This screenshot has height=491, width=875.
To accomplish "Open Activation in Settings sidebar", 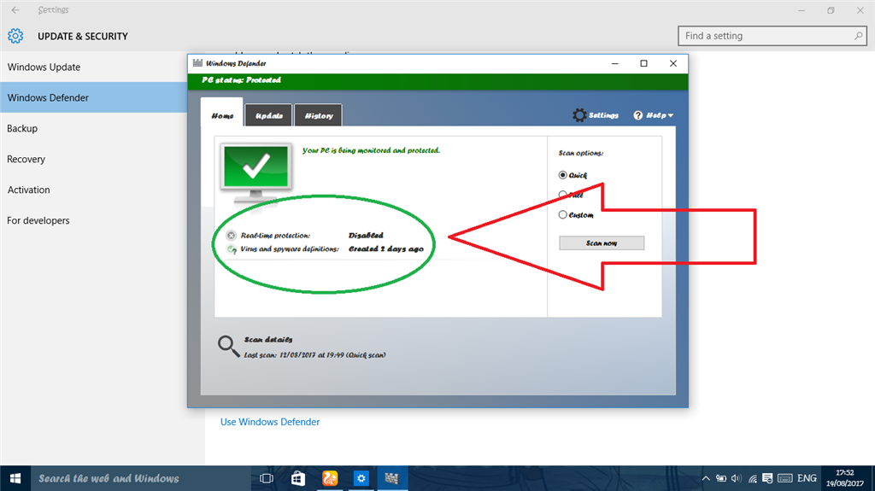I will (x=94, y=190).
